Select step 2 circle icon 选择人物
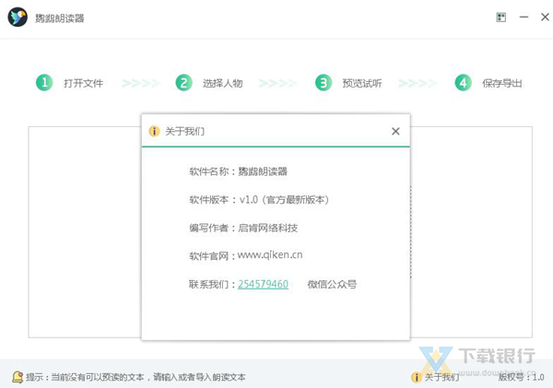This screenshot has height=388, width=553. 183,83
